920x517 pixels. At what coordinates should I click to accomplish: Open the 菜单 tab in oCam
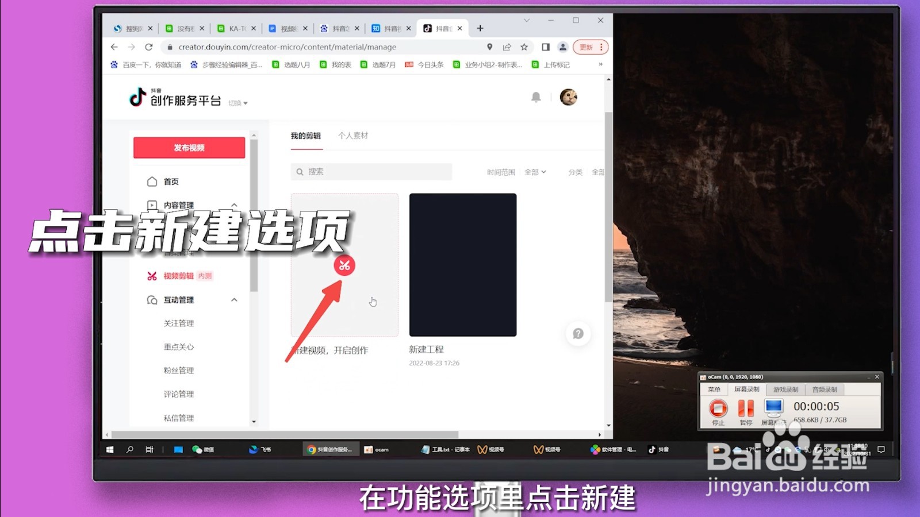click(x=714, y=389)
